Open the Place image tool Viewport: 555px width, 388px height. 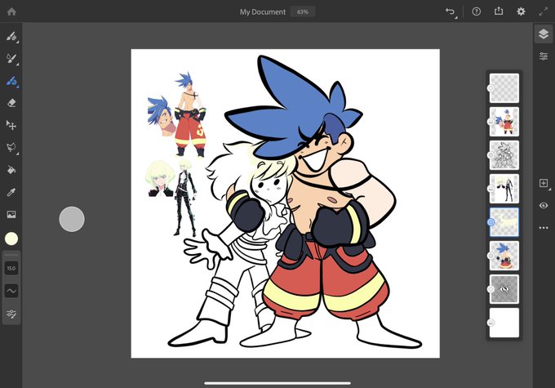pyautogui.click(x=11, y=214)
